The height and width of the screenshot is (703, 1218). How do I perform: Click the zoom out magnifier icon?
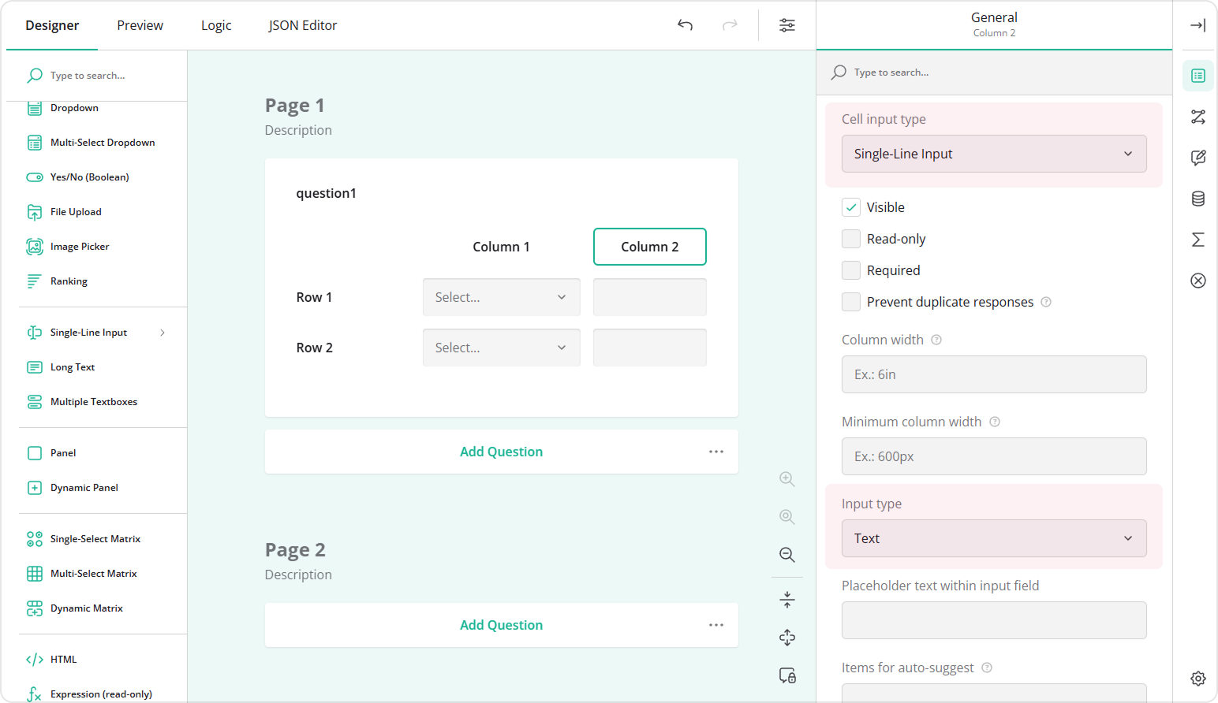(x=786, y=555)
